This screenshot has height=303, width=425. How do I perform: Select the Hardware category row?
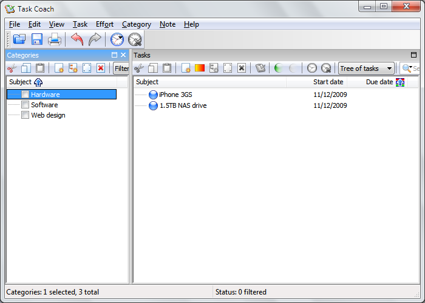point(62,94)
